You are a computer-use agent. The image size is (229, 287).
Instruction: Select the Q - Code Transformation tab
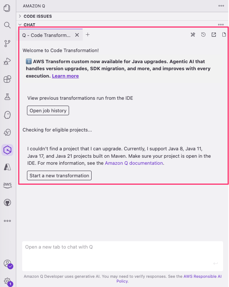tap(46, 35)
